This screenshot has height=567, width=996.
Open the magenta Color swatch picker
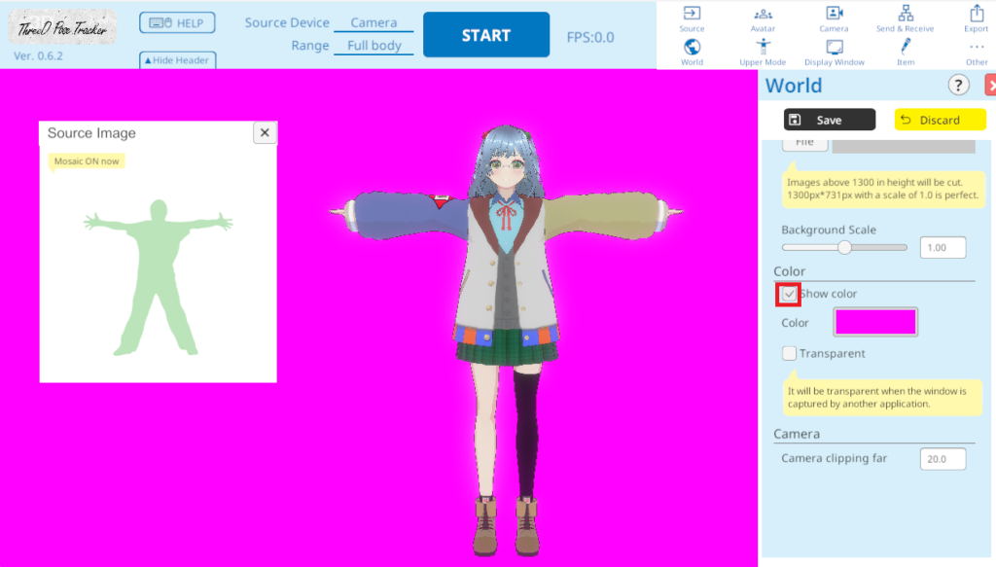[875, 322]
